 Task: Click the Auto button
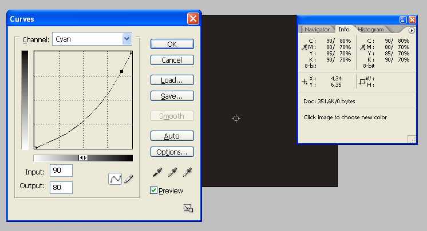click(172, 136)
